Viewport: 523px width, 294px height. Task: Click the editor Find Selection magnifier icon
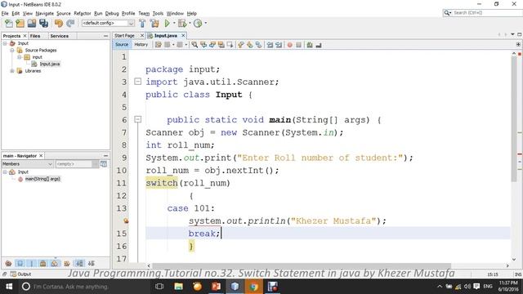pyautogui.click(x=194, y=45)
